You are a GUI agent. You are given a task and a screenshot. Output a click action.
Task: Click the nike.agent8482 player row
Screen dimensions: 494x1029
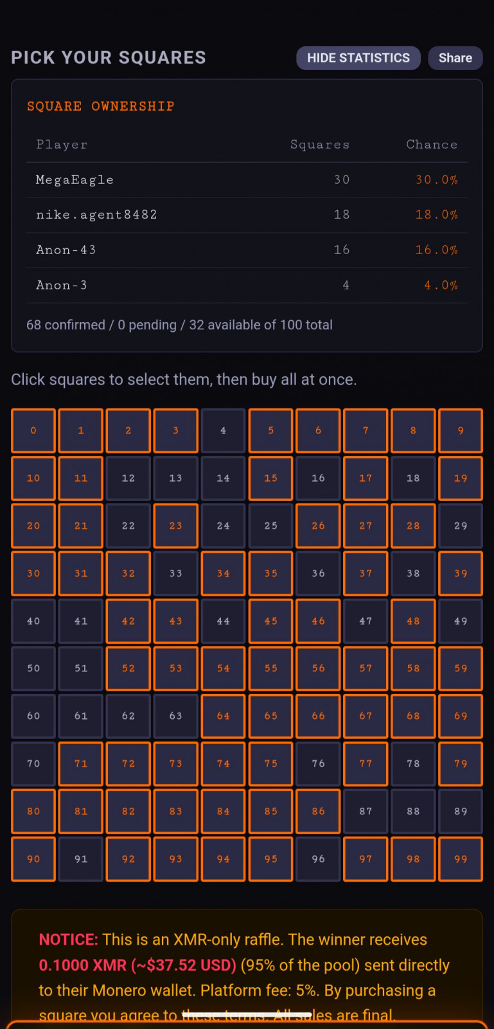(x=247, y=215)
